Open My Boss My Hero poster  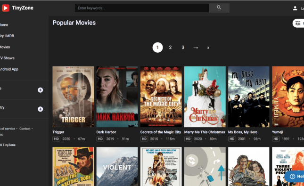click(249, 97)
